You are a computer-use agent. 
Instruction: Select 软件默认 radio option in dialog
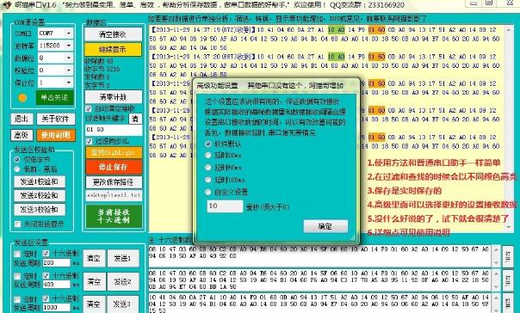[x=208, y=144]
